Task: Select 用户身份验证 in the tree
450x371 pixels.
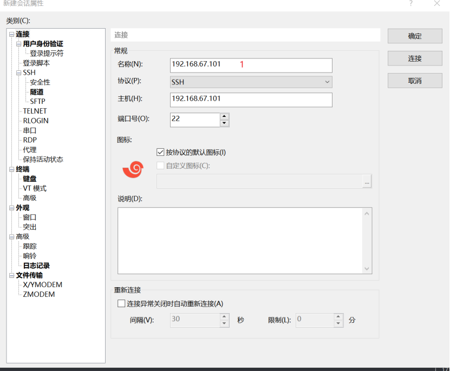Action: coord(43,44)
